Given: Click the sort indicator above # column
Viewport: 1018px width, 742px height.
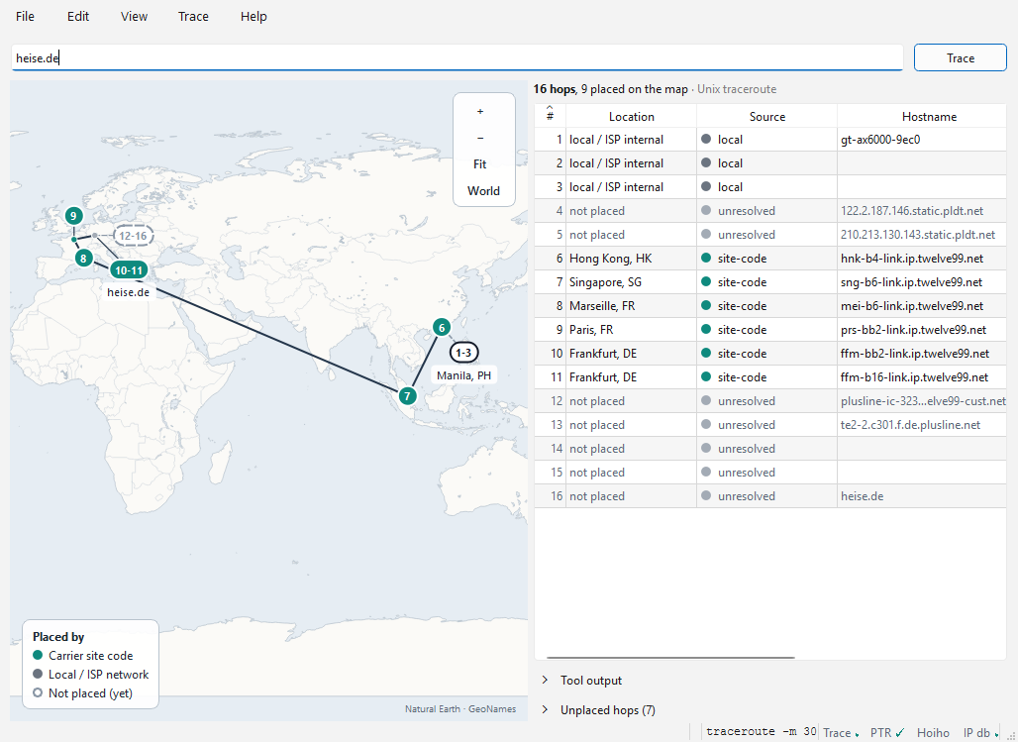Looking at the screenshot, I should (550, 108).
